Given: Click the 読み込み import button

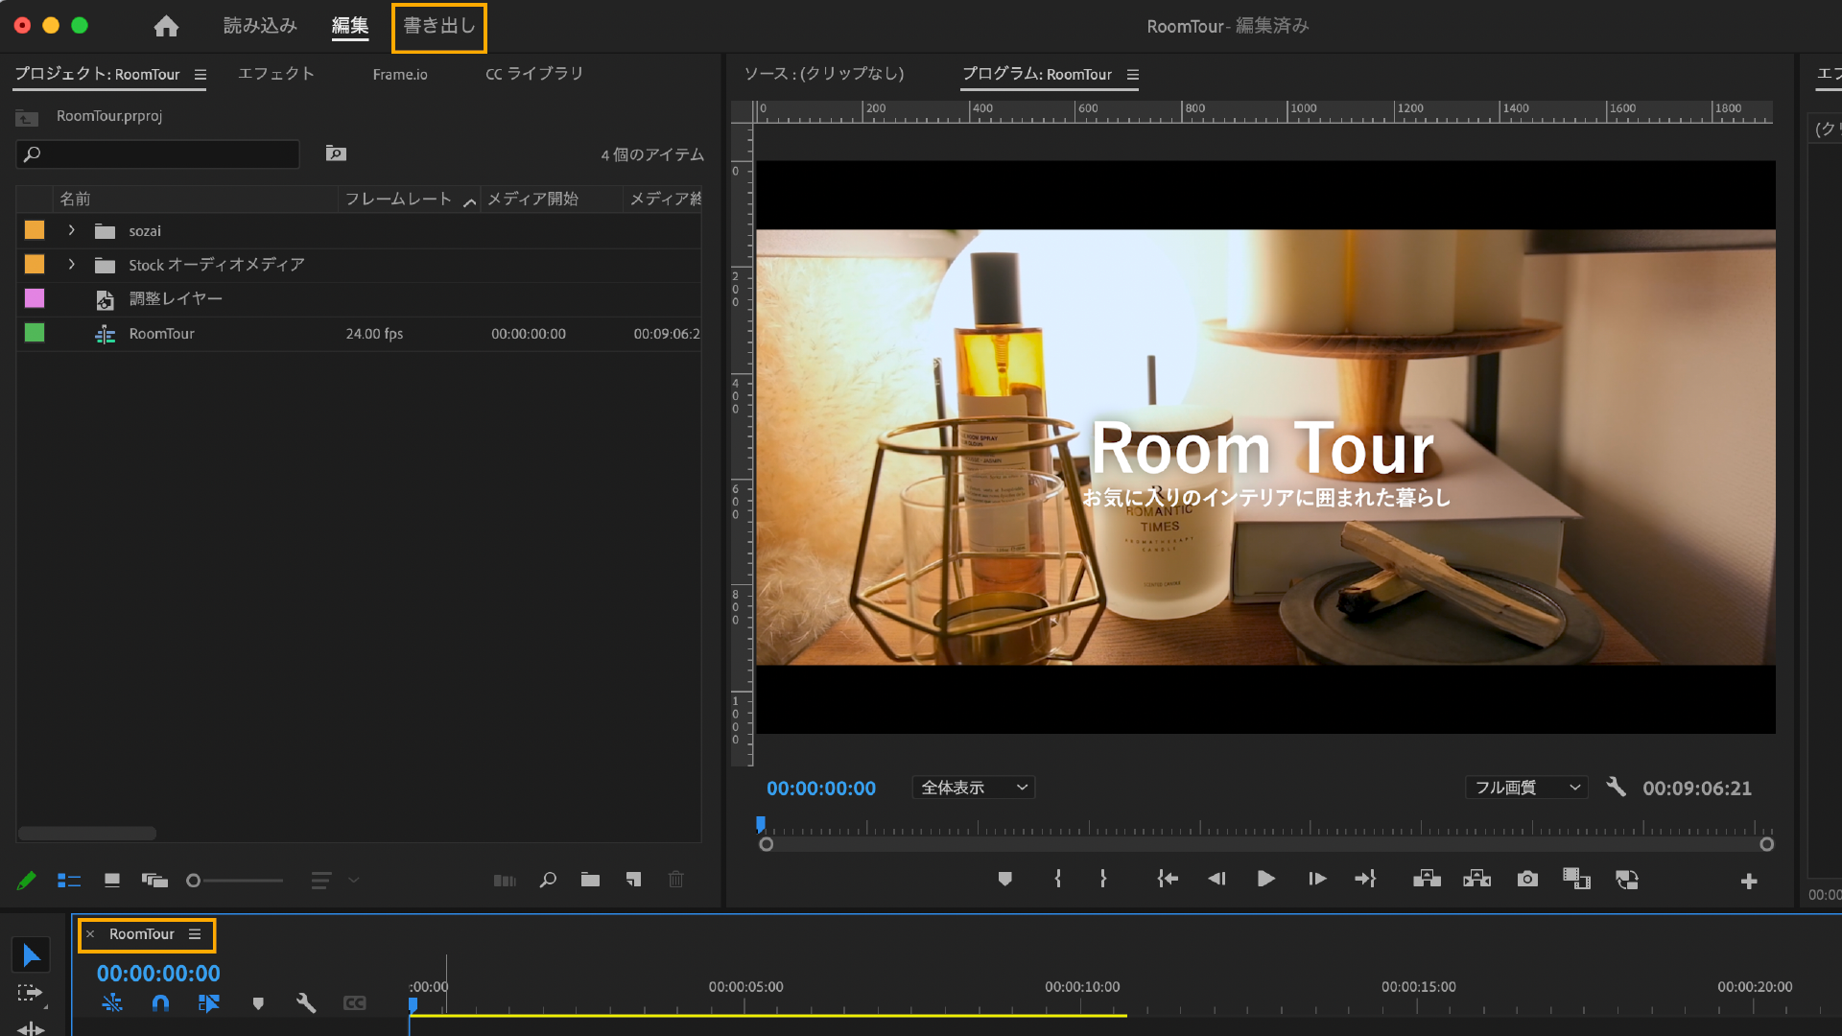Looking at the screenshot, I should [x=260, y=26].
